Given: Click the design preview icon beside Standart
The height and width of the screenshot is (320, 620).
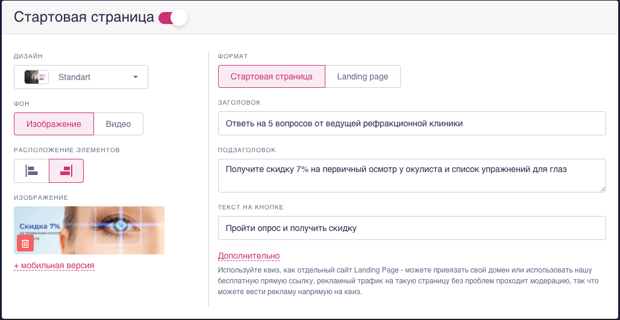Looking at the screenshot, I should pos(36,77).
